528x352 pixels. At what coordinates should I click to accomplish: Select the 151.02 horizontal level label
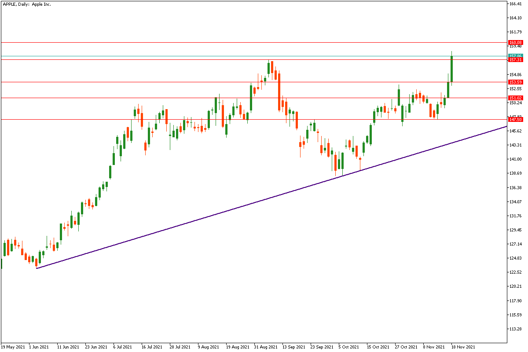pyautogui.click(x=515, y=98)
